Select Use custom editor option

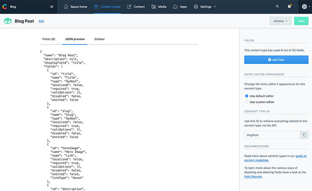click(246, 102)
